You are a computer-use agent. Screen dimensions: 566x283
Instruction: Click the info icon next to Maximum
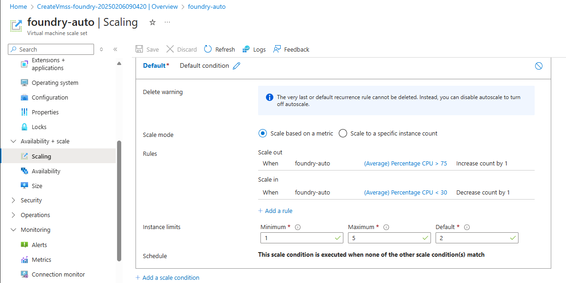(386, 227)
